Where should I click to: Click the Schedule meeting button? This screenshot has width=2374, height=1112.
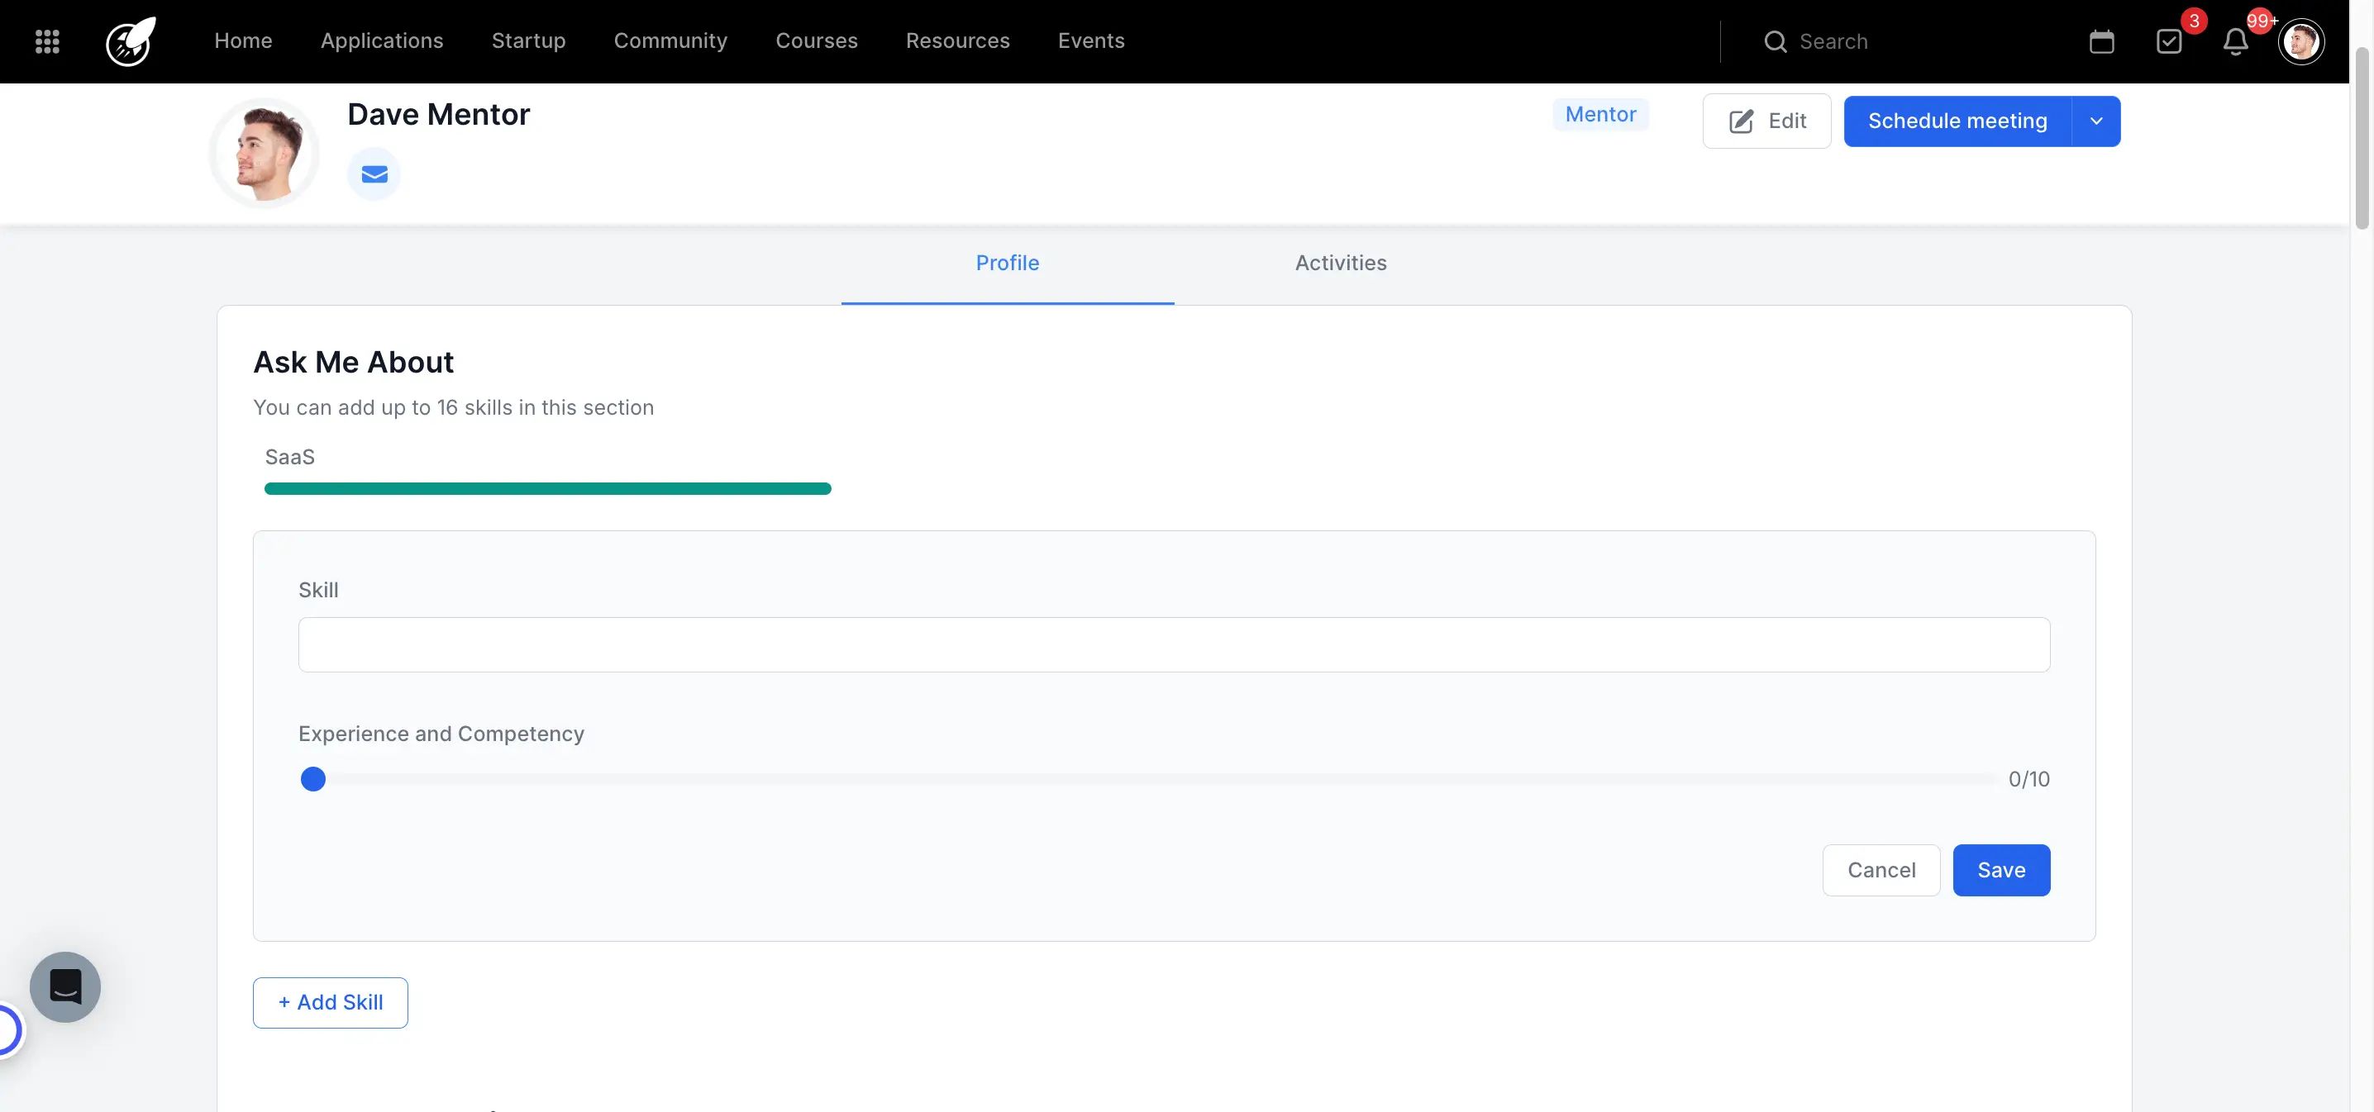point(1957,121)
